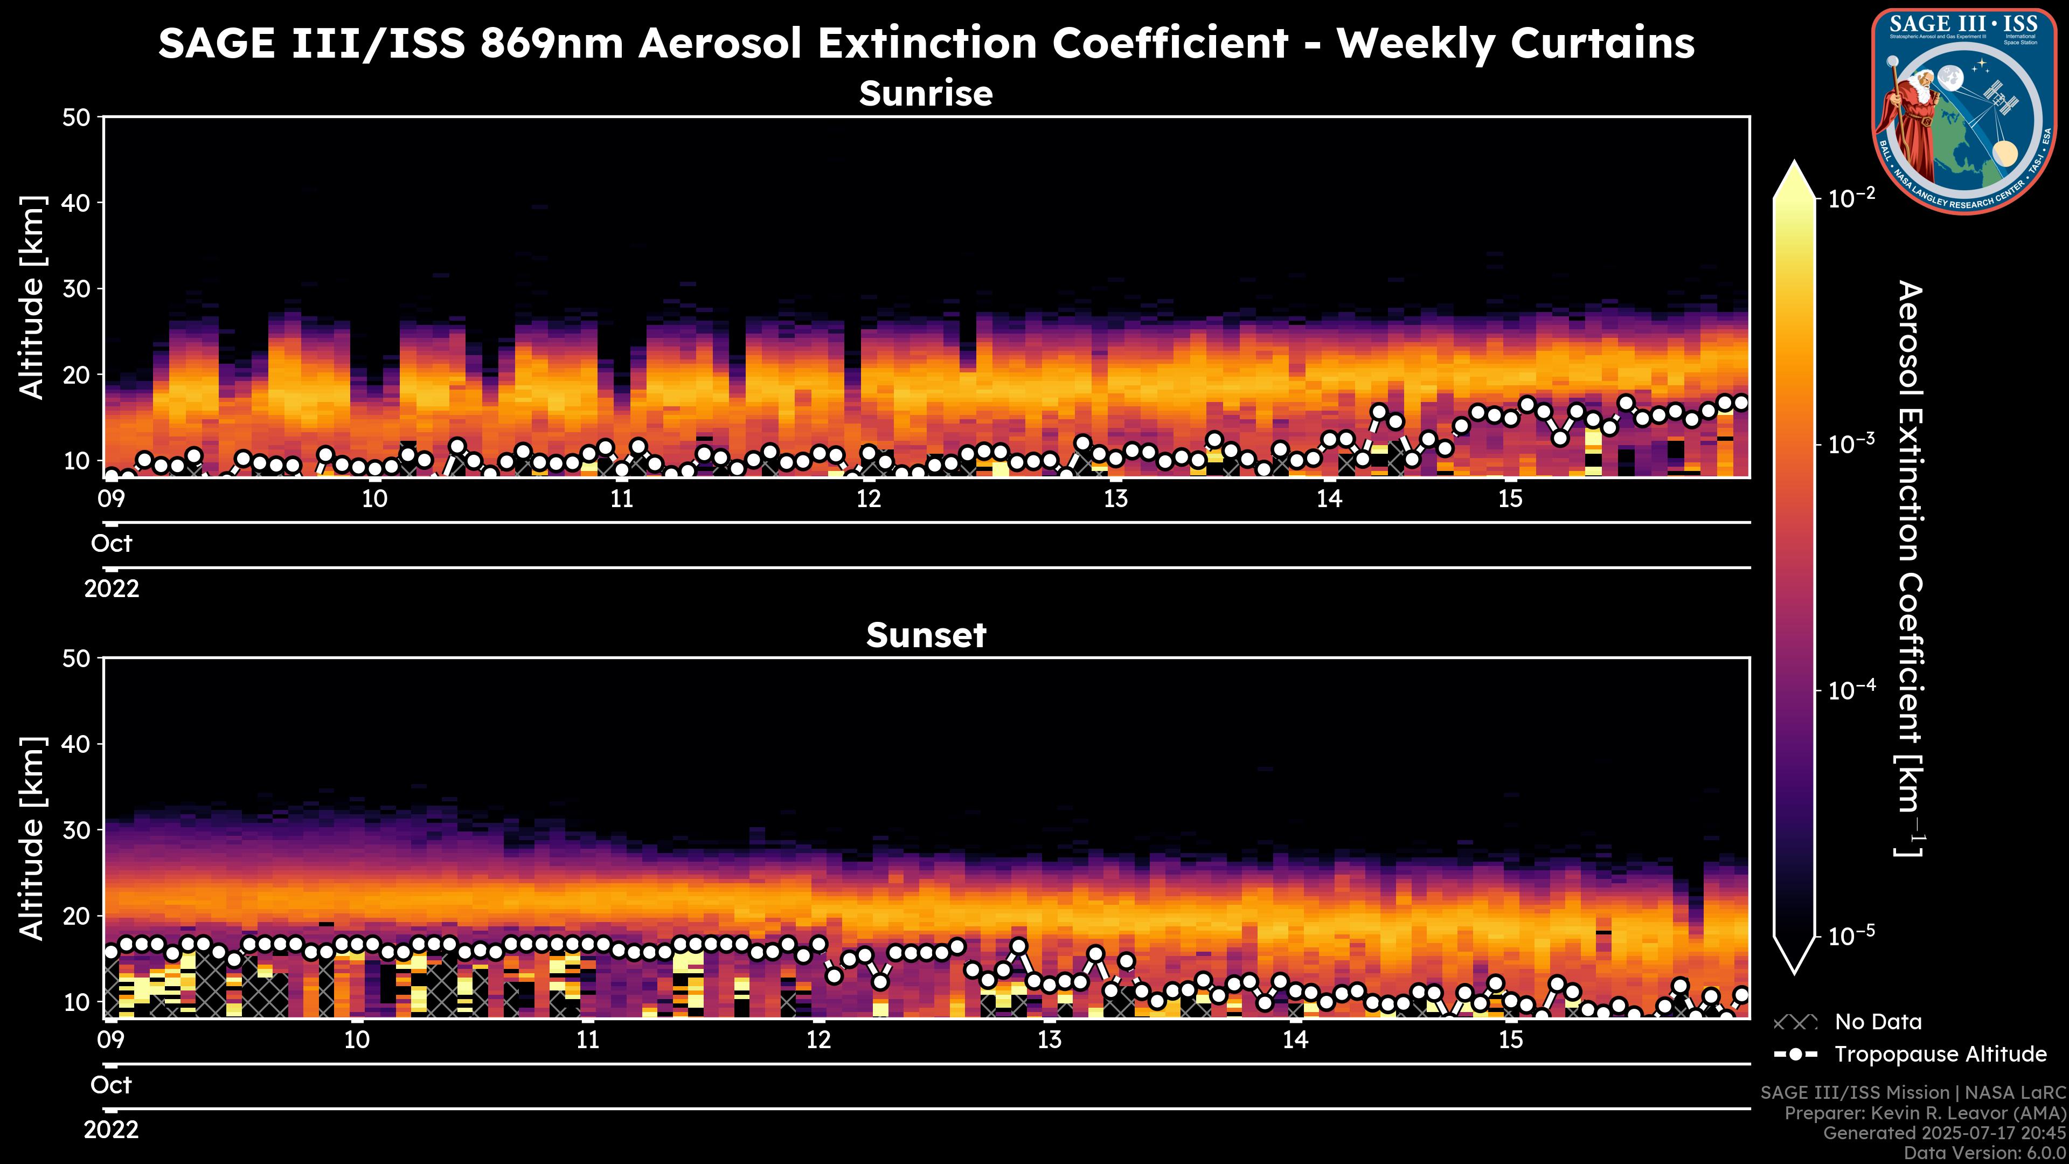The width and height of the screenshot is (2069, 1164).
Task: Click the main chart title text
Action: (x=925, y=43)
